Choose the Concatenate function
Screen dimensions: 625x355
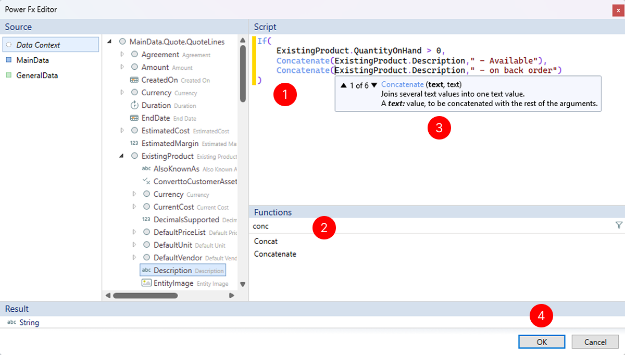(x=275, y=254)
